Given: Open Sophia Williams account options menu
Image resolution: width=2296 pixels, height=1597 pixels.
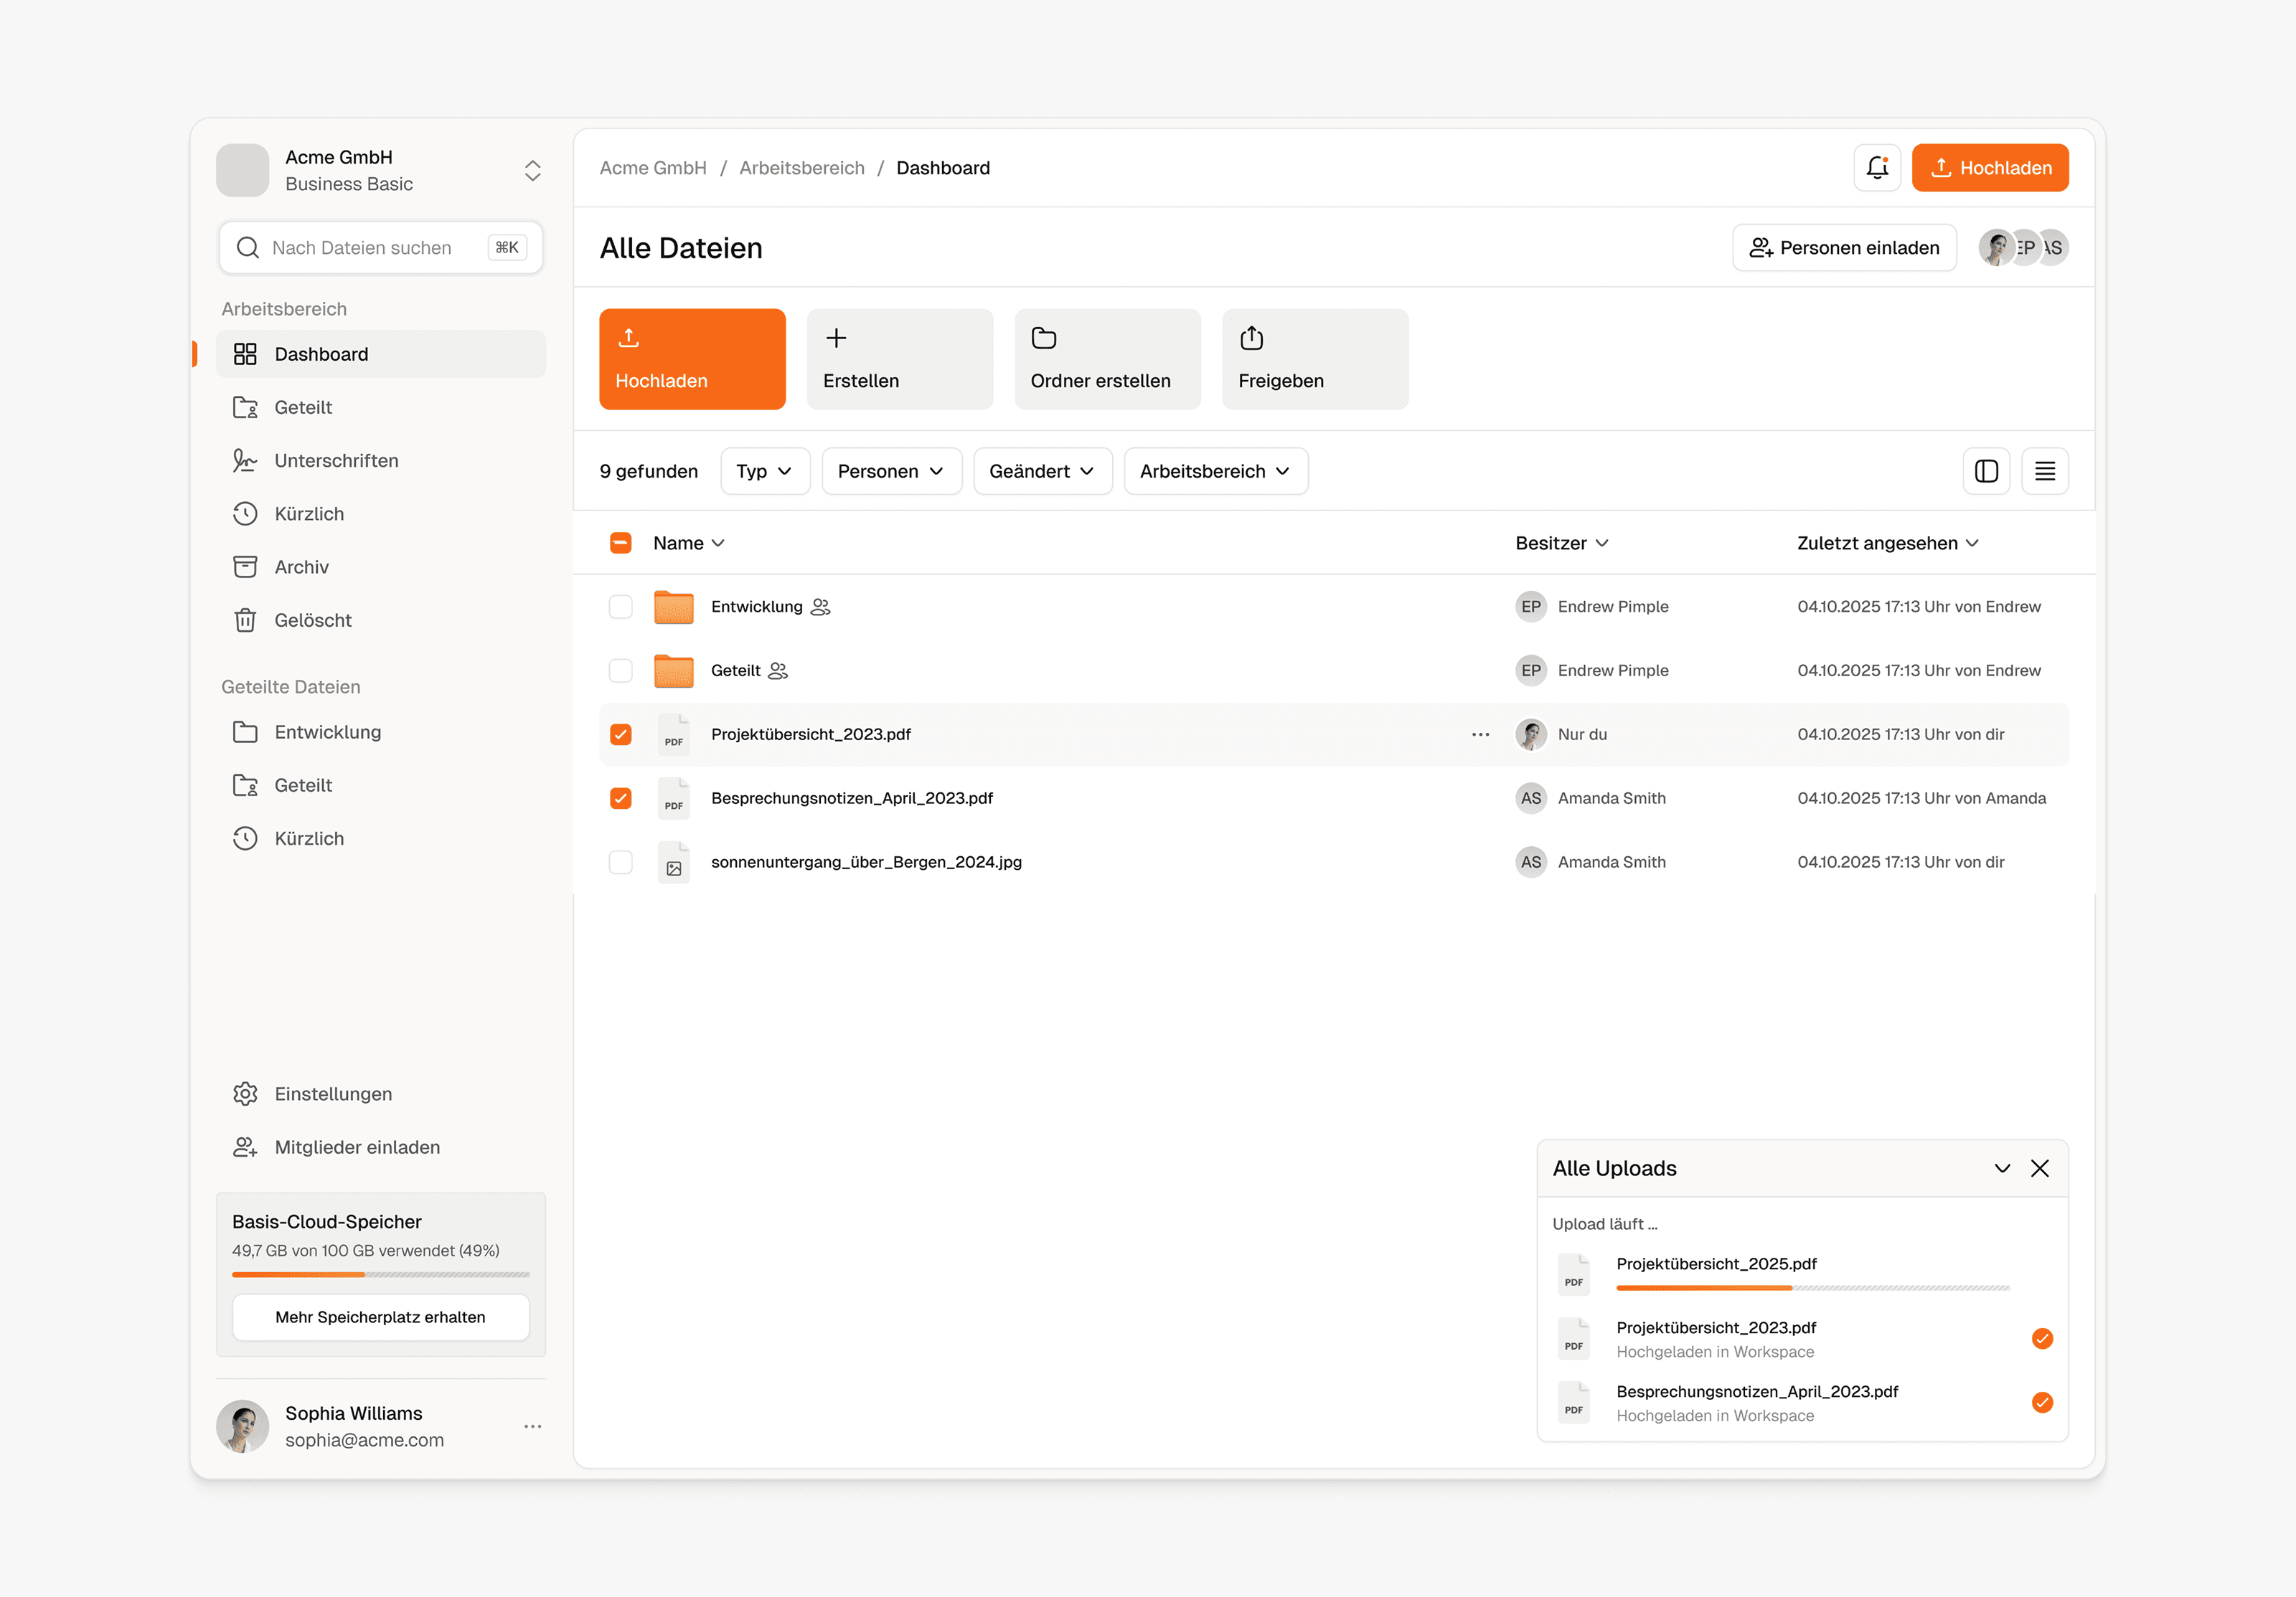Looking at the screenshot, I should 532,1426.
